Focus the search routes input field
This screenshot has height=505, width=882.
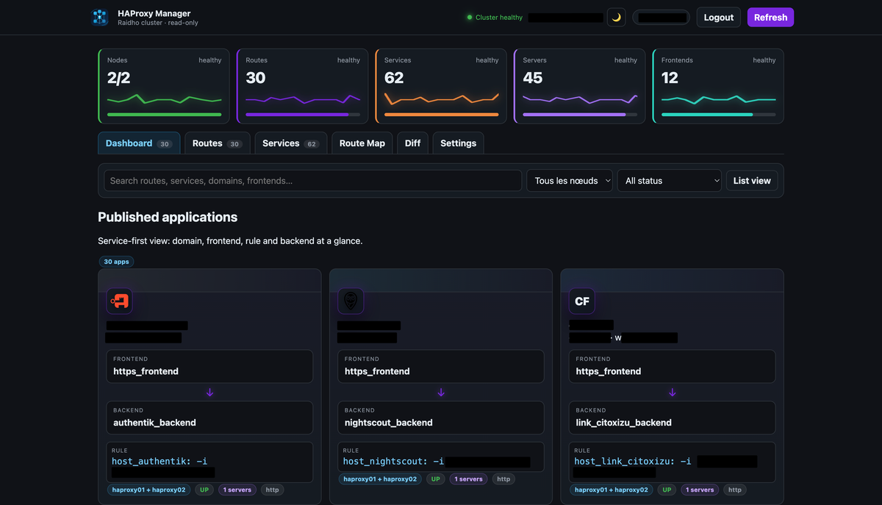click(x=313, y=181)
